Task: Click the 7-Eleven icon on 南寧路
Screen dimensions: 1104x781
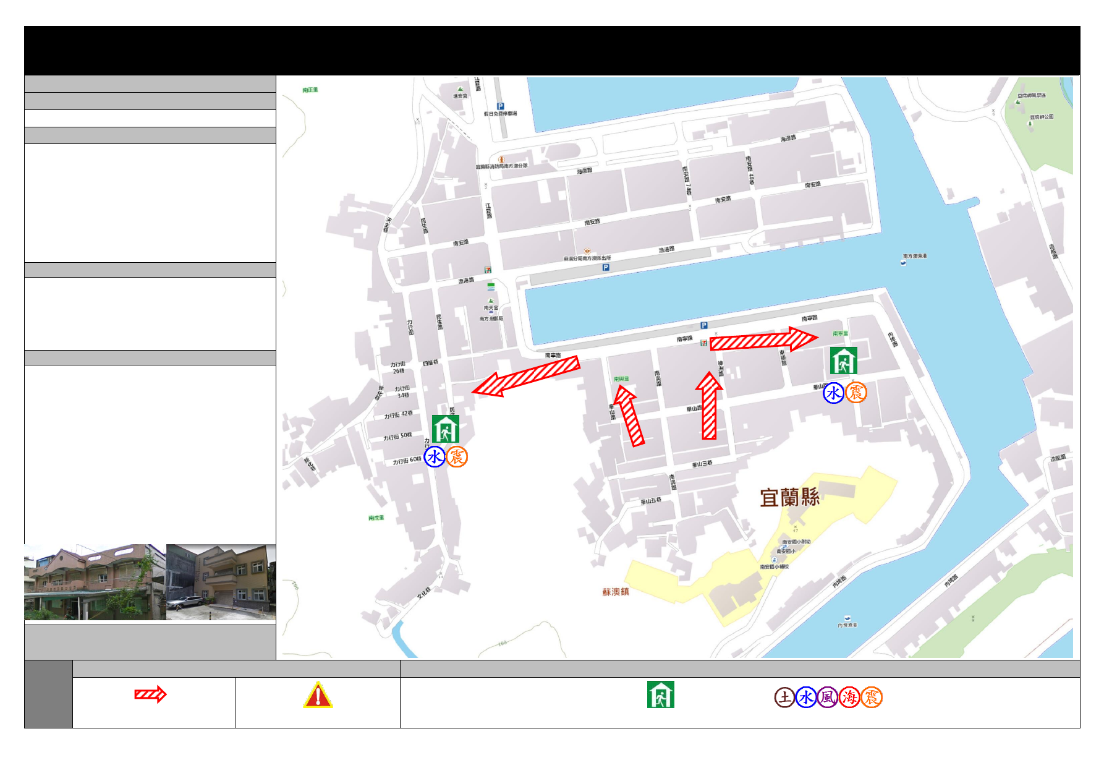Action: 703,343
